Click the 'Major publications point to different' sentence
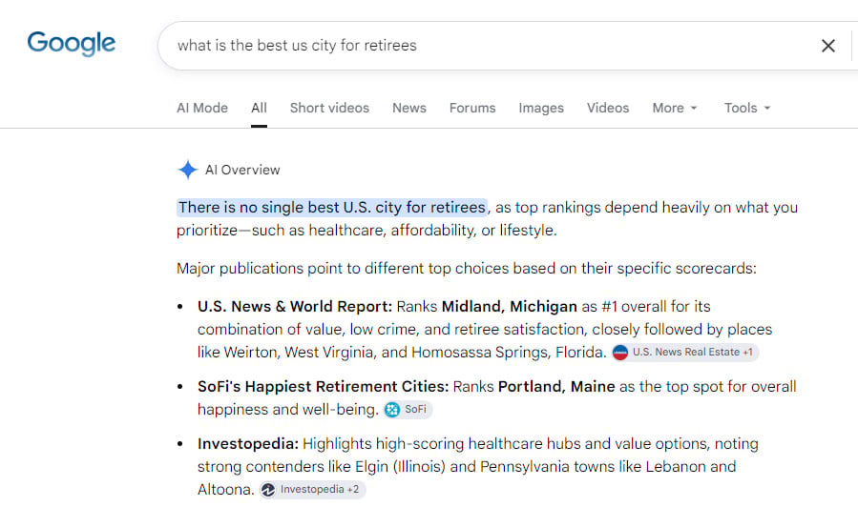Viewport: 858px width, 507px height. 466,268
